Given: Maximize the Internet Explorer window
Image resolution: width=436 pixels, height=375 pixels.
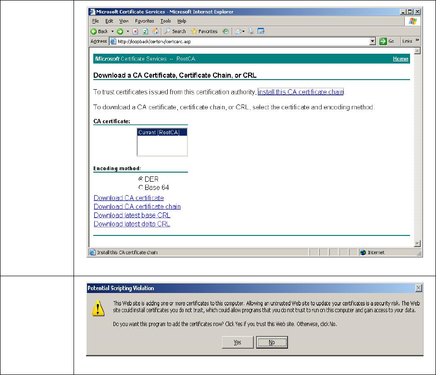Looking at the screenshot, I should pyautogui.click(x=410, y=12).
